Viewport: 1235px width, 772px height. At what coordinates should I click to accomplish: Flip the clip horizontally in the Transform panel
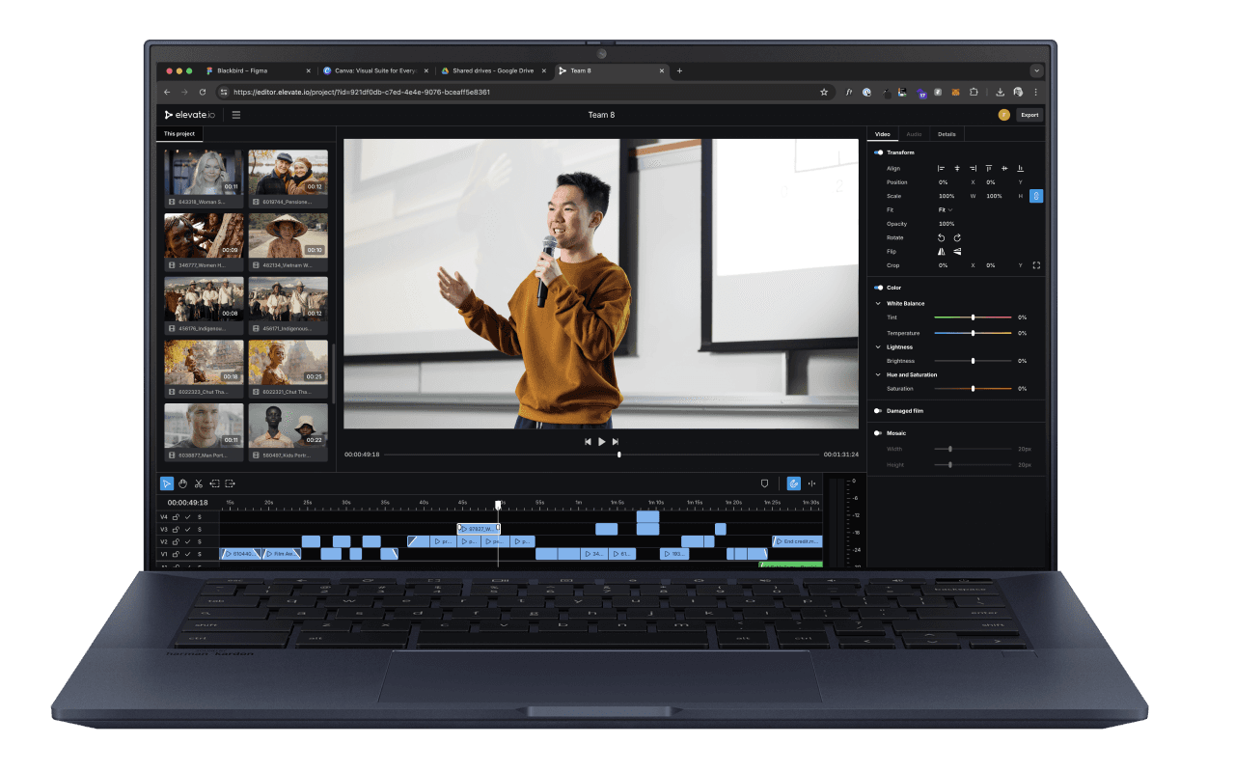click(941, 252)
